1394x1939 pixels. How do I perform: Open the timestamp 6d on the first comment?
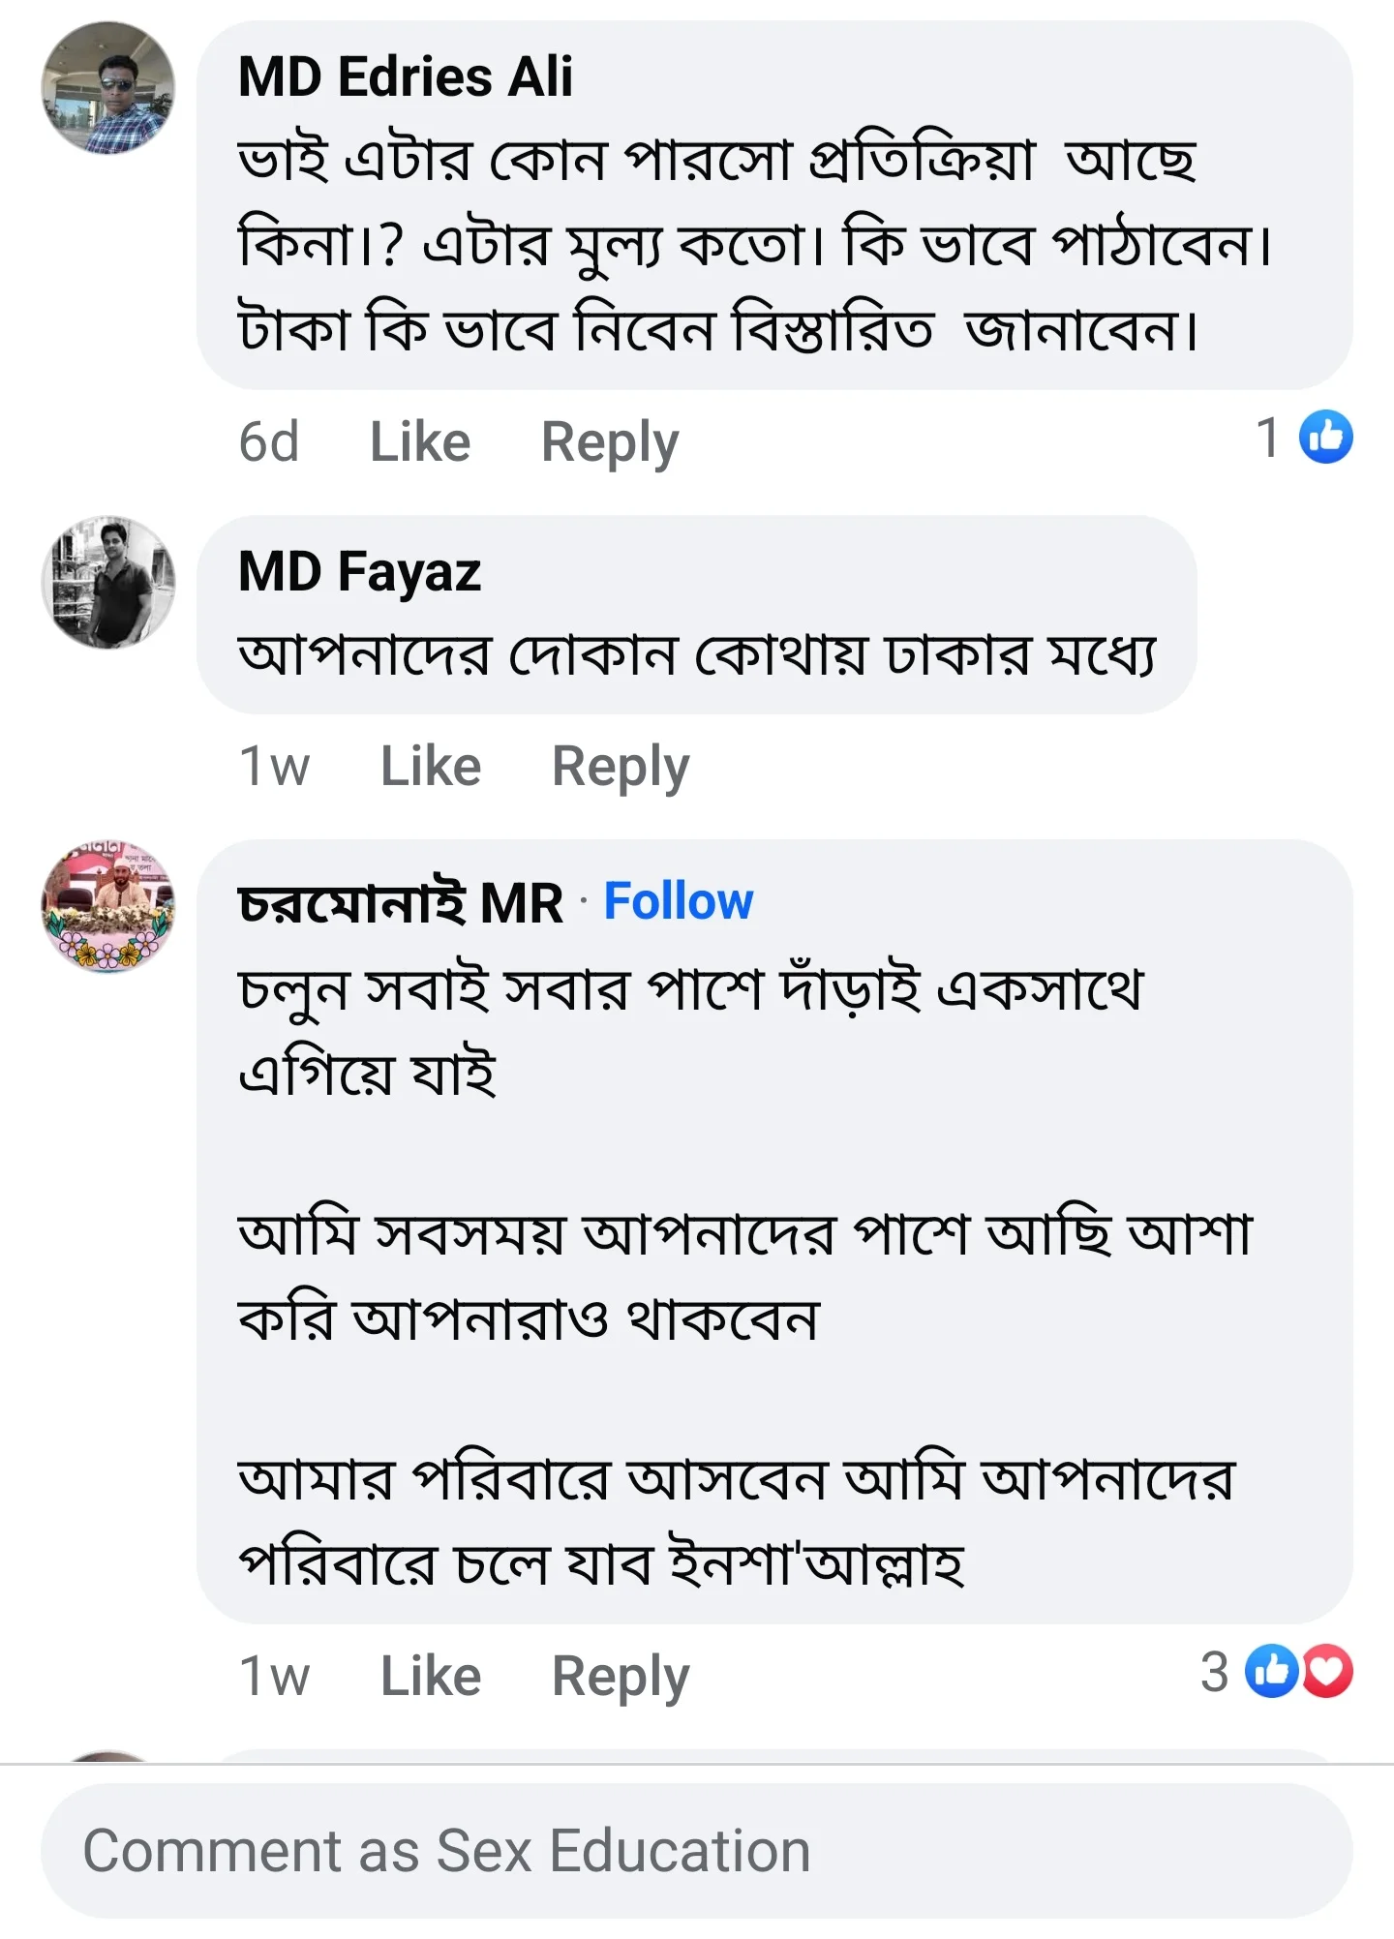269,441
